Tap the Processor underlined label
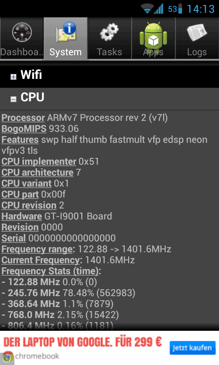This screenshot has height=365, width=219. (x=23, y=118)
